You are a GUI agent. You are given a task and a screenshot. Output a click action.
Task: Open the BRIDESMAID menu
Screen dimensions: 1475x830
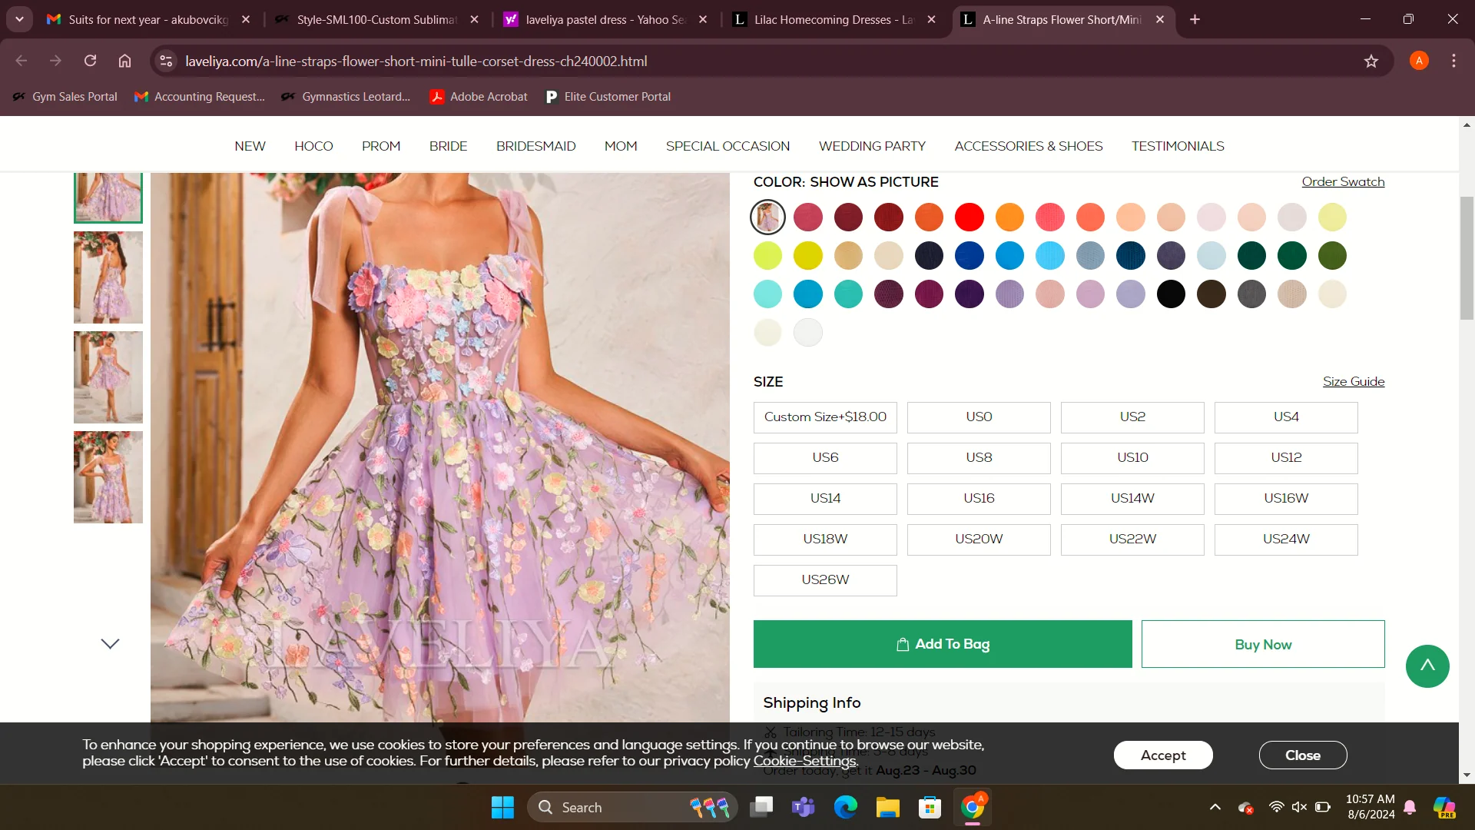click(535, 146)
